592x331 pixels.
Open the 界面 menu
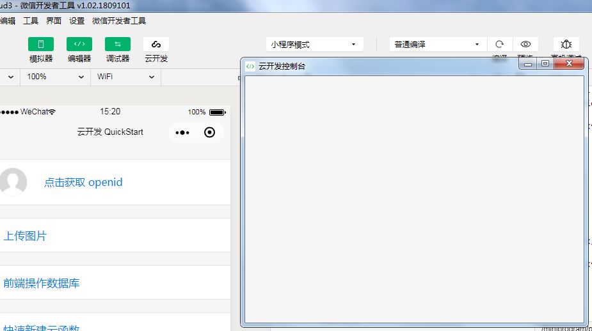(x=54, y=20)
